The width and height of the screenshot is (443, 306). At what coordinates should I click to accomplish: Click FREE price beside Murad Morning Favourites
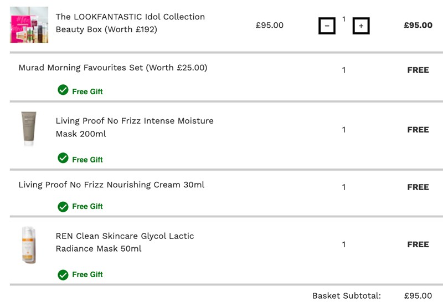pyautogui.click(x=418, y=70)
